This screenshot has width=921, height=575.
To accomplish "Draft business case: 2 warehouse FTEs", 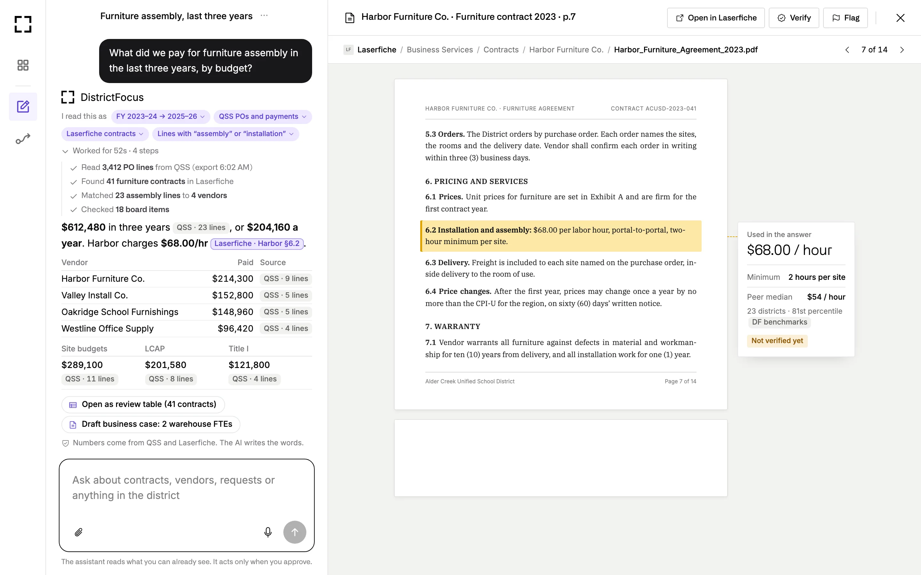I will click(151, 425).
